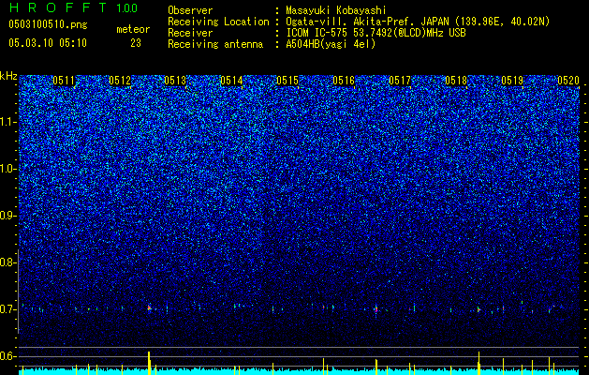Click the 0512 time marker
Screen dimensions: 589x375
tap(120, 81)
